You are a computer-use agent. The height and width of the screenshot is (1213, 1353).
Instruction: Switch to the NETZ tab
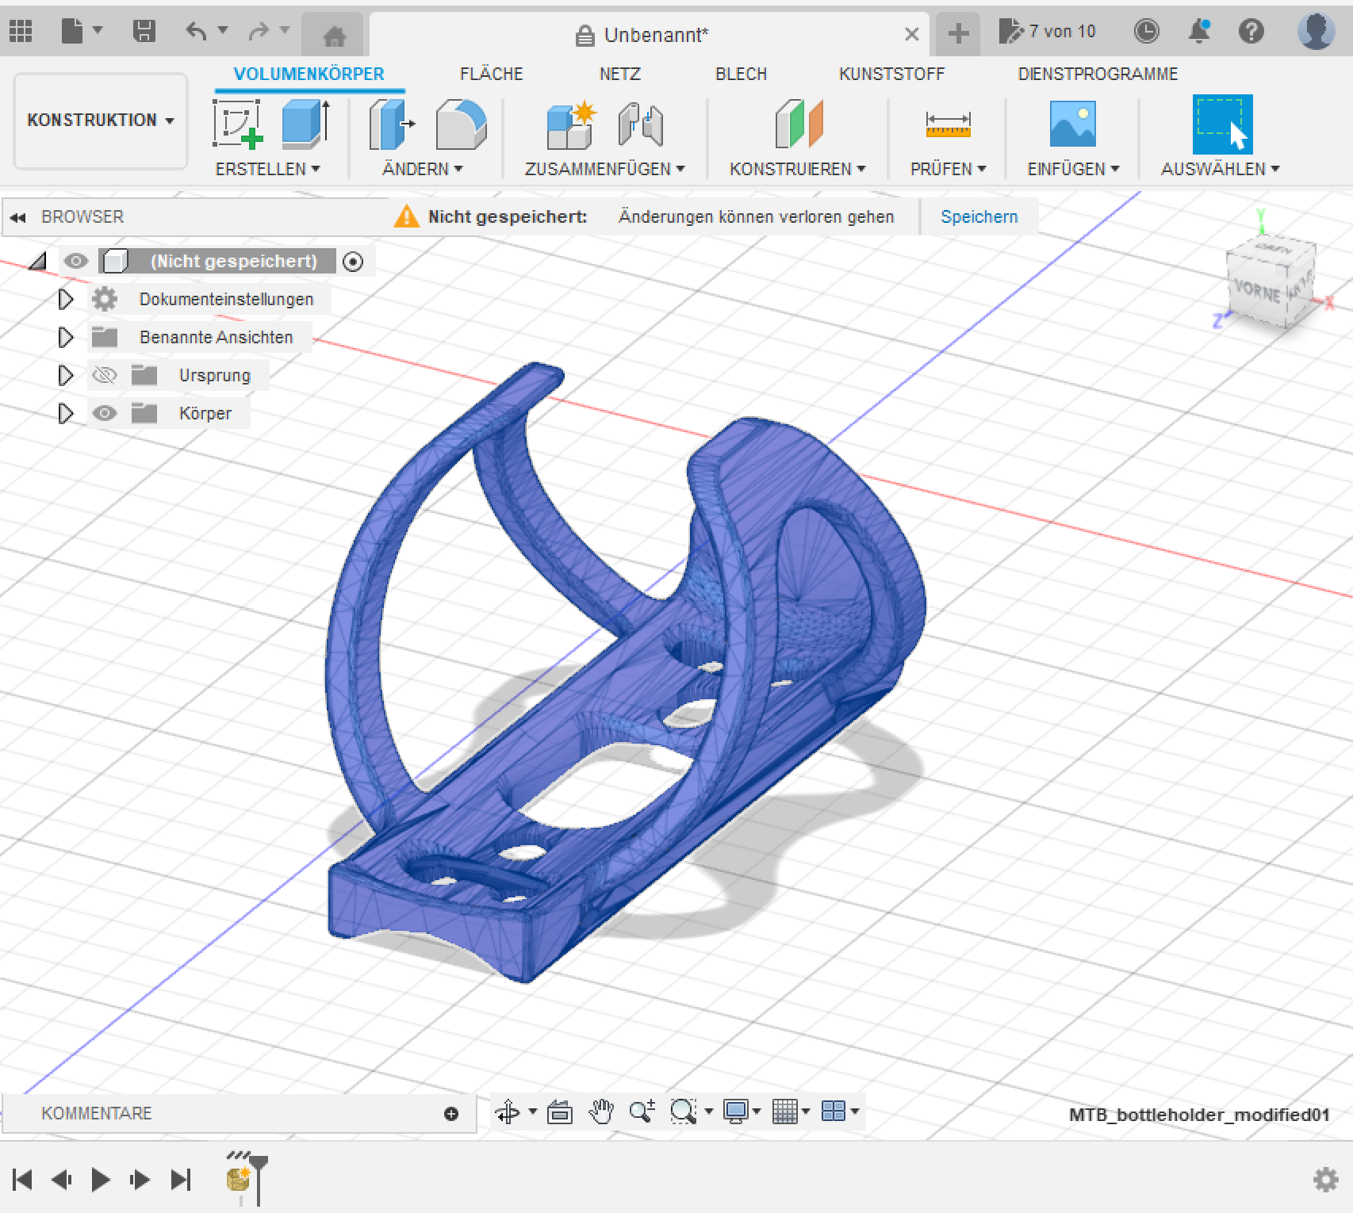click(x=619, y=74)
